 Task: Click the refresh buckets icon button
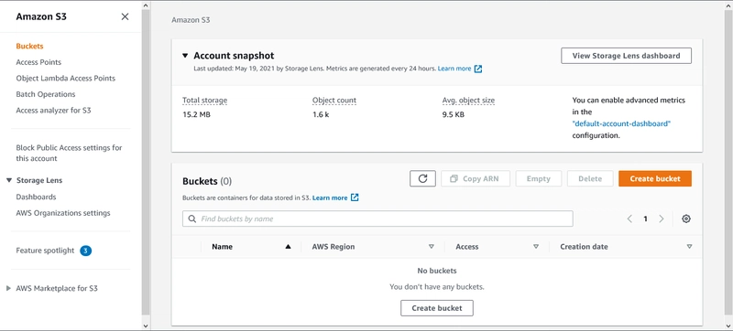(422, 178)
